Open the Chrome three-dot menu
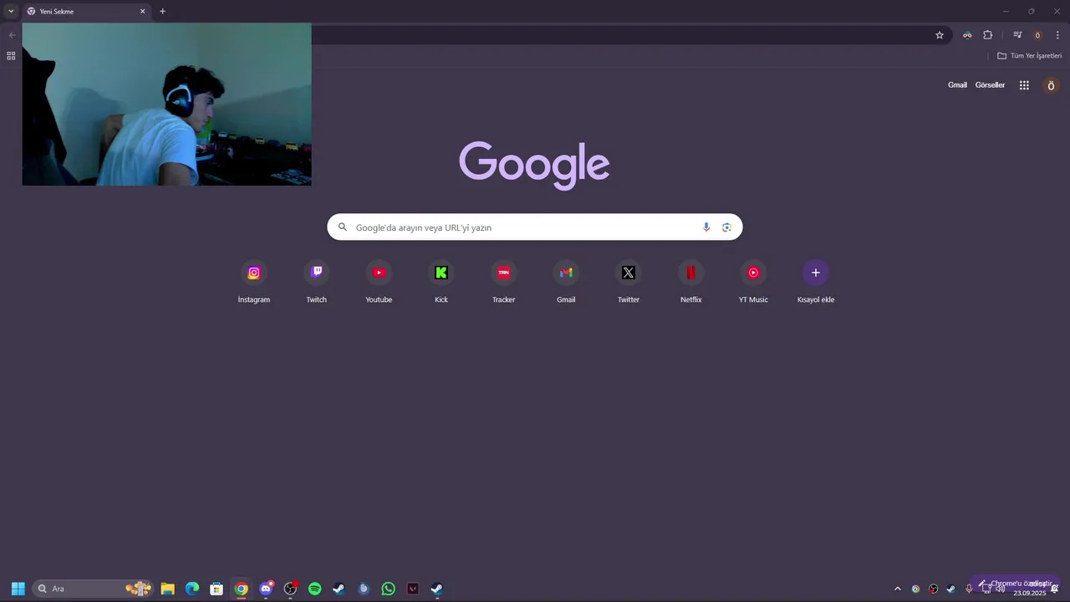 1057,35
